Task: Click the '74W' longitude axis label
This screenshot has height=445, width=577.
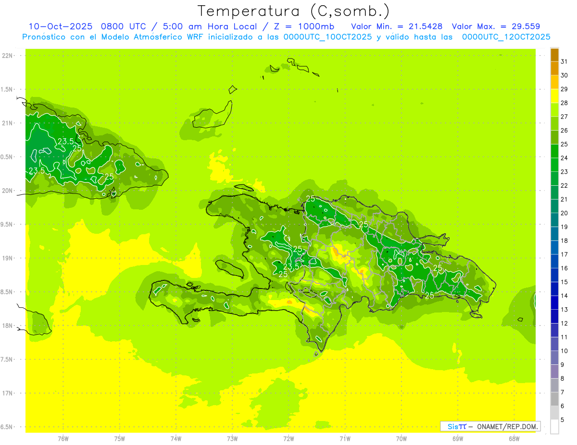Action: [176, 439]
